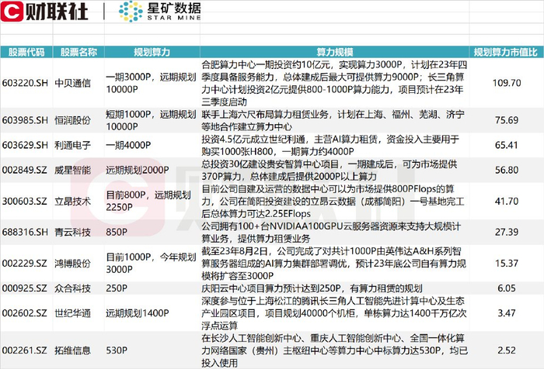The image size is (544, 369).
Task: Select the 股票名称 column header
Action: point(78,52)
